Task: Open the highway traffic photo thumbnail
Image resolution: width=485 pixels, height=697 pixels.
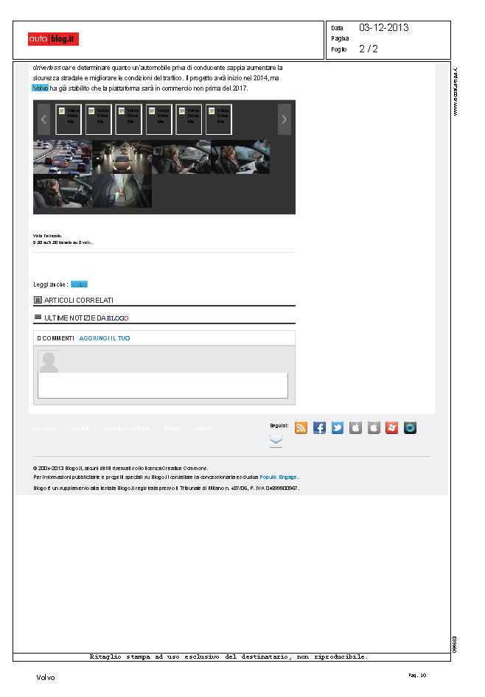Action: (63, 157)
